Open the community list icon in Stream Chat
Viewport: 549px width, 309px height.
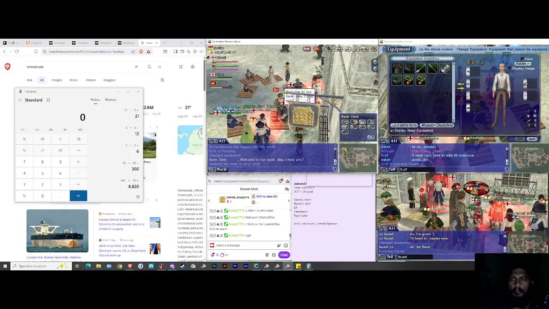pos(287,189)
